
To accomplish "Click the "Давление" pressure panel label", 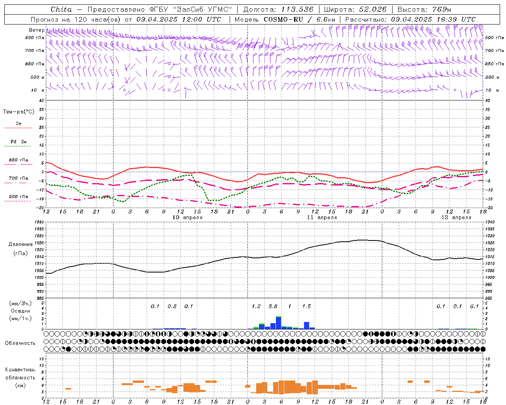I will click(x=21, y=244).
